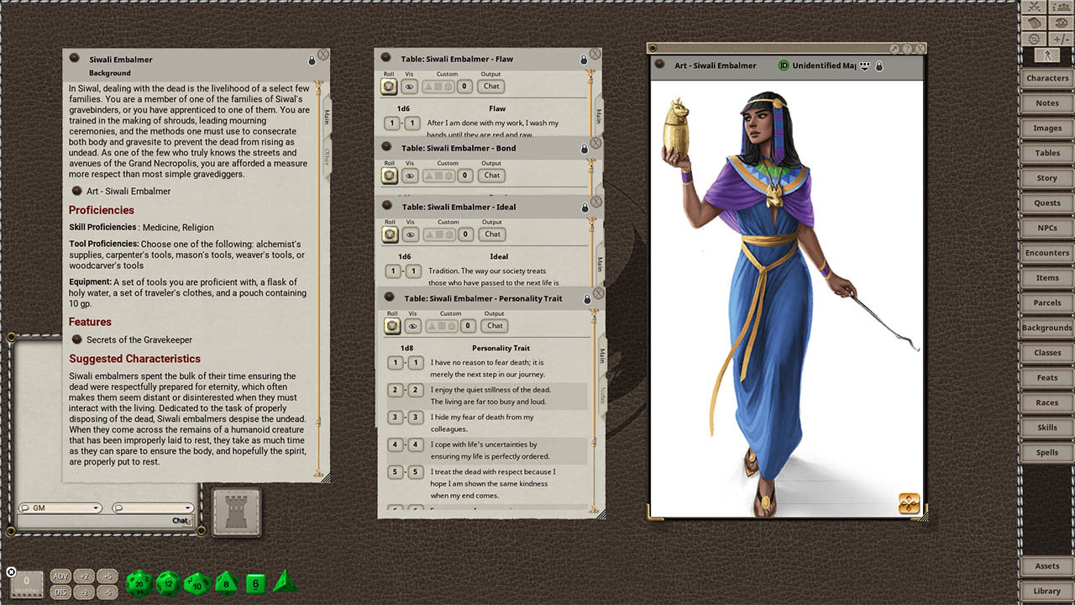Open the settings gear icon at top right

coord(1034,39)
